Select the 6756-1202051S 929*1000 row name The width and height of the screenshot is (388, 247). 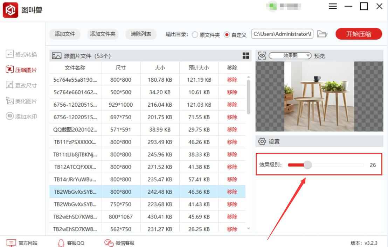click(75, 105)
